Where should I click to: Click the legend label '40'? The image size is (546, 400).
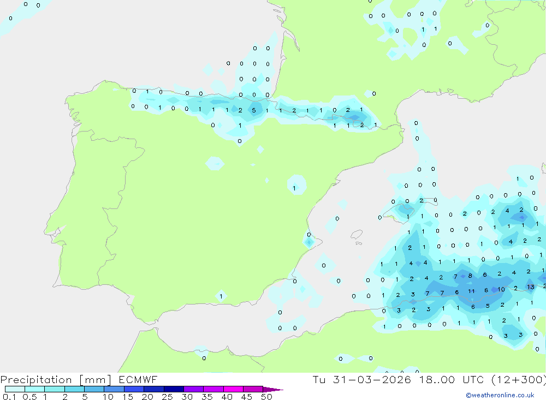coord(227,397)
